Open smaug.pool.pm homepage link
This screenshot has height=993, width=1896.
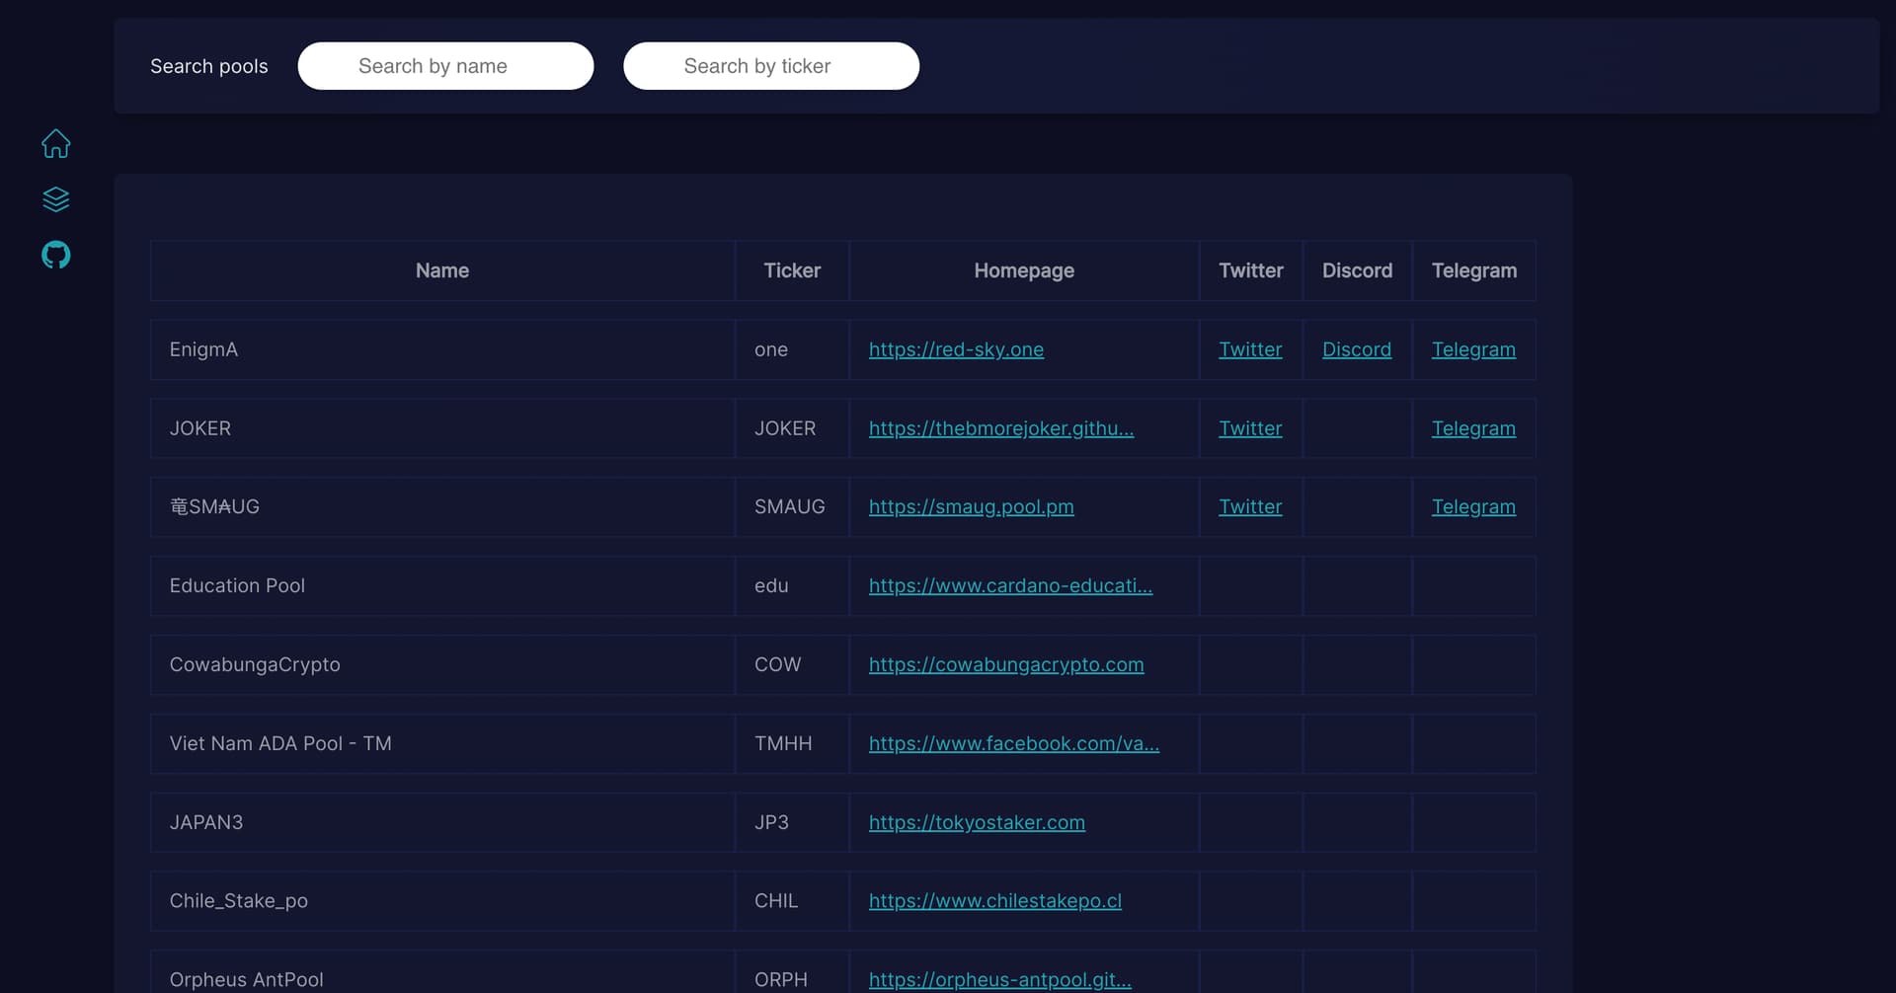[x=971, y=507]
